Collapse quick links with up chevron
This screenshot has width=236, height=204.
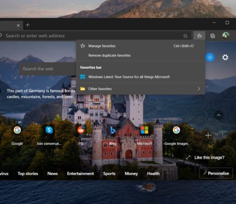point(218,115)
